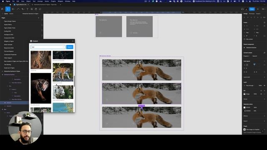The height and width of the screenshot is (150, 267).
Task: Select the white tiger thumbnail
Action: pos(63,92)
